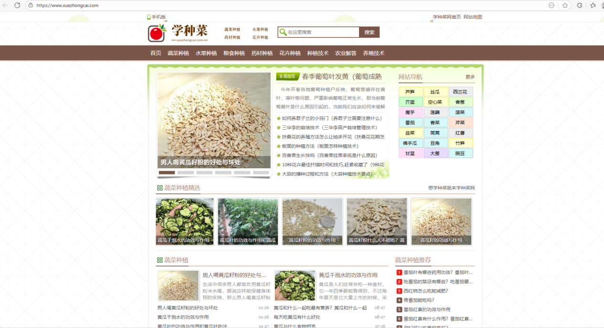The height and width of the screenshot is (328, 604).
Task: Click the small 蔬菜种植 link beside the logo
Action: coord(233,30)
